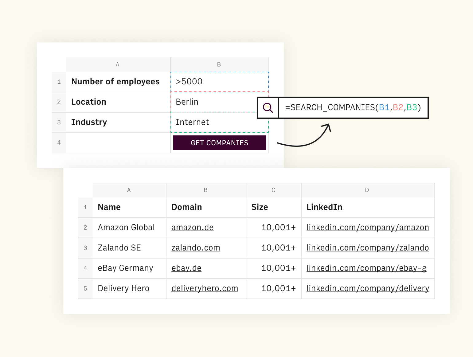Open linkedin.com/company/zalando link

pos(368,248)
